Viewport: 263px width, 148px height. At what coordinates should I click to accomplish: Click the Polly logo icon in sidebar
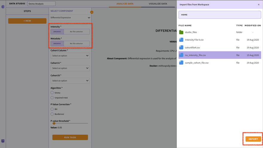[3, 7]
